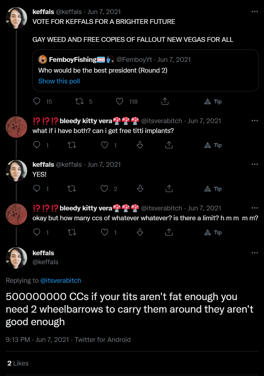
Task: Downvote the free titti implants reply
Action: [x=140, y=145]
